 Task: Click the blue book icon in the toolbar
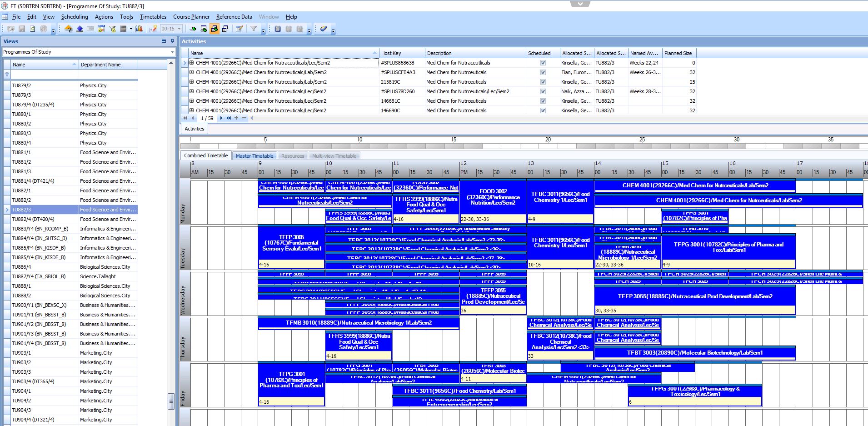pos(278,29)
